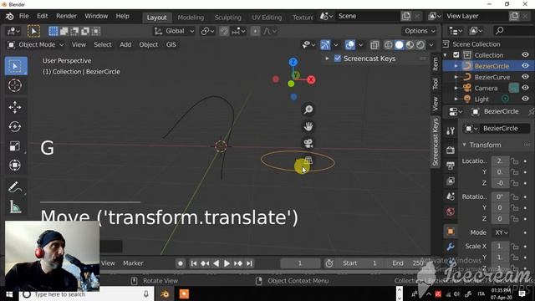Screen dimensions: 535x301
Task: Hide BezierCurve with its eye icon
Action: pyautogui.click(x=525, y=77)
